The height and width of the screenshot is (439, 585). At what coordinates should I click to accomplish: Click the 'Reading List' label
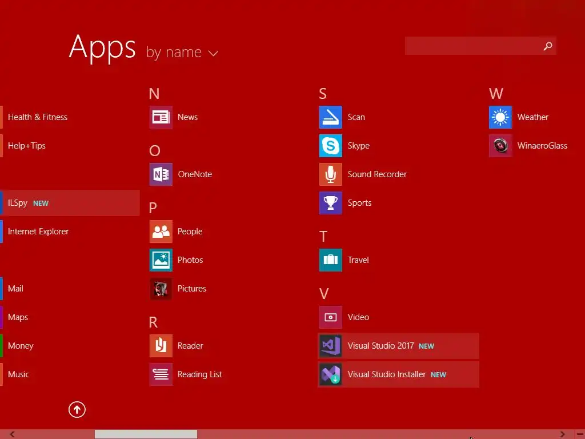[x=199, y=374]
